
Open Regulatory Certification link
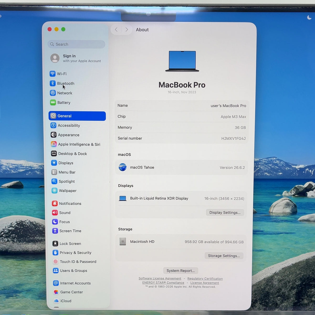coord(205,279)
